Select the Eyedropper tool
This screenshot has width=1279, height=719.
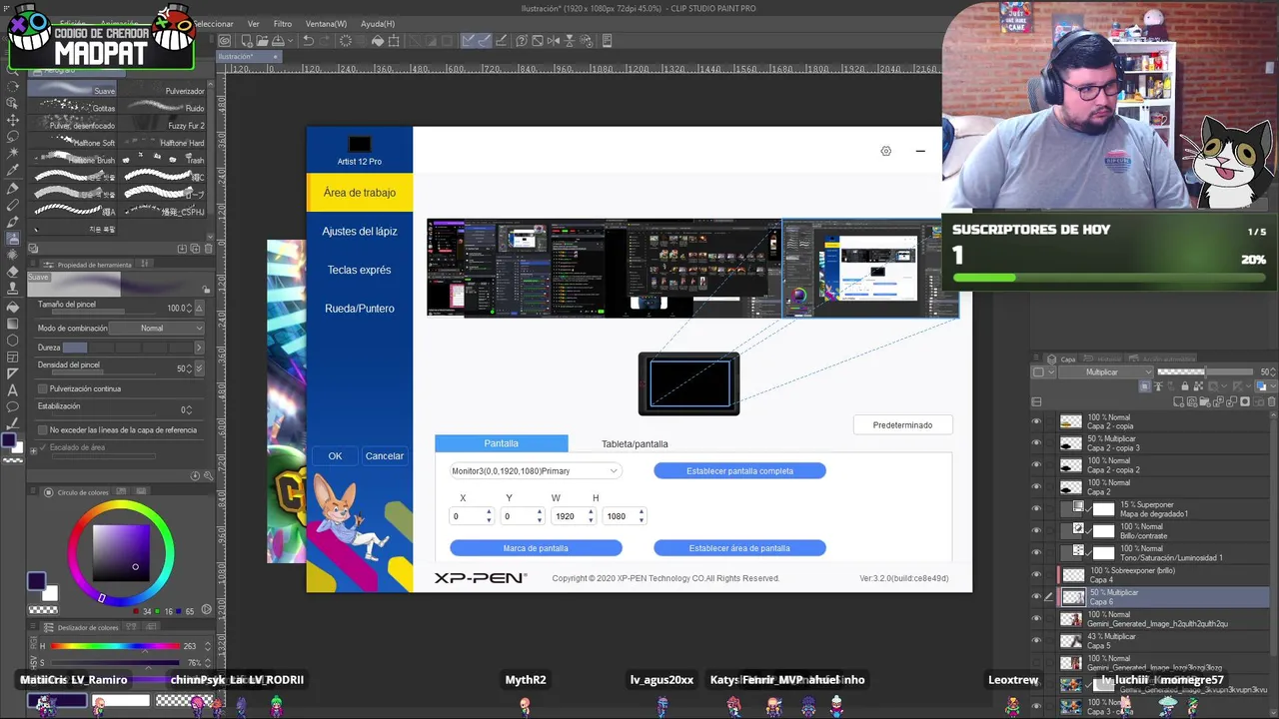point(12,170)
